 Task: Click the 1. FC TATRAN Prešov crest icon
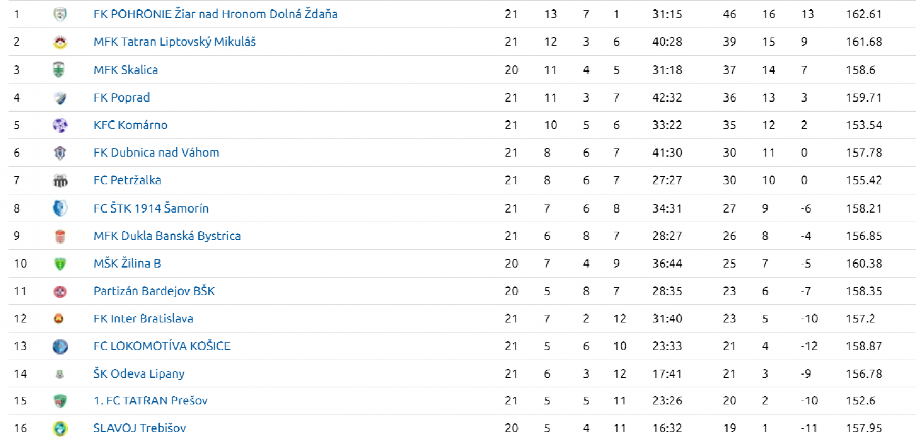tap(60, 401)
